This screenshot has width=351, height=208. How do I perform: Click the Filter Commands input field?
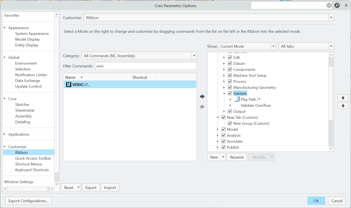tap(146, 66)
